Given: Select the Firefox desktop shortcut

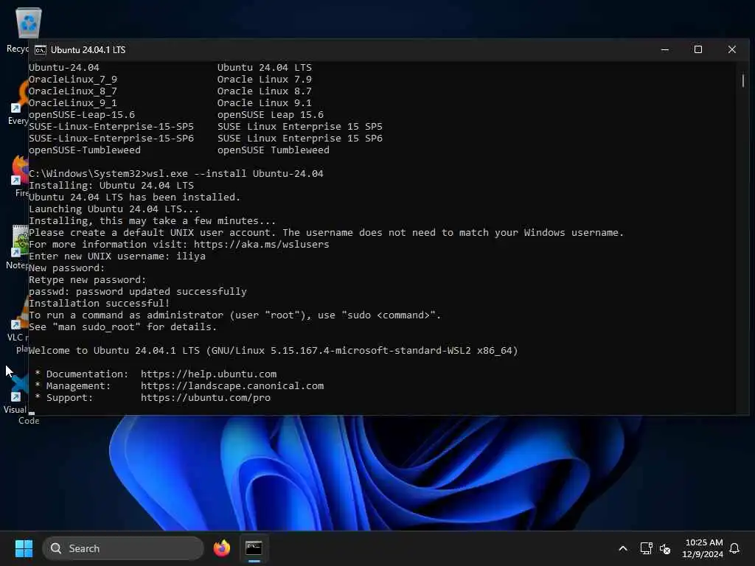Looking at the screenshot, I should (x=20, y=175).
